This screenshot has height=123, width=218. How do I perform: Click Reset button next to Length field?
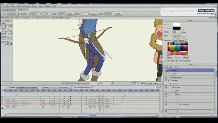tap(70, 14)
